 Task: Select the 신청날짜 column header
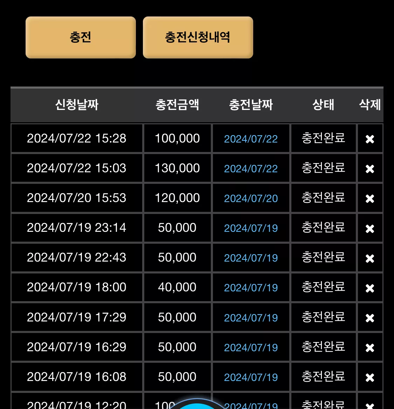77,105
